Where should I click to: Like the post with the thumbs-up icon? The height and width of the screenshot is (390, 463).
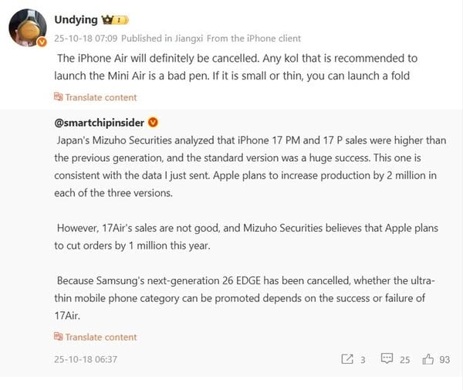coord(428,359)
